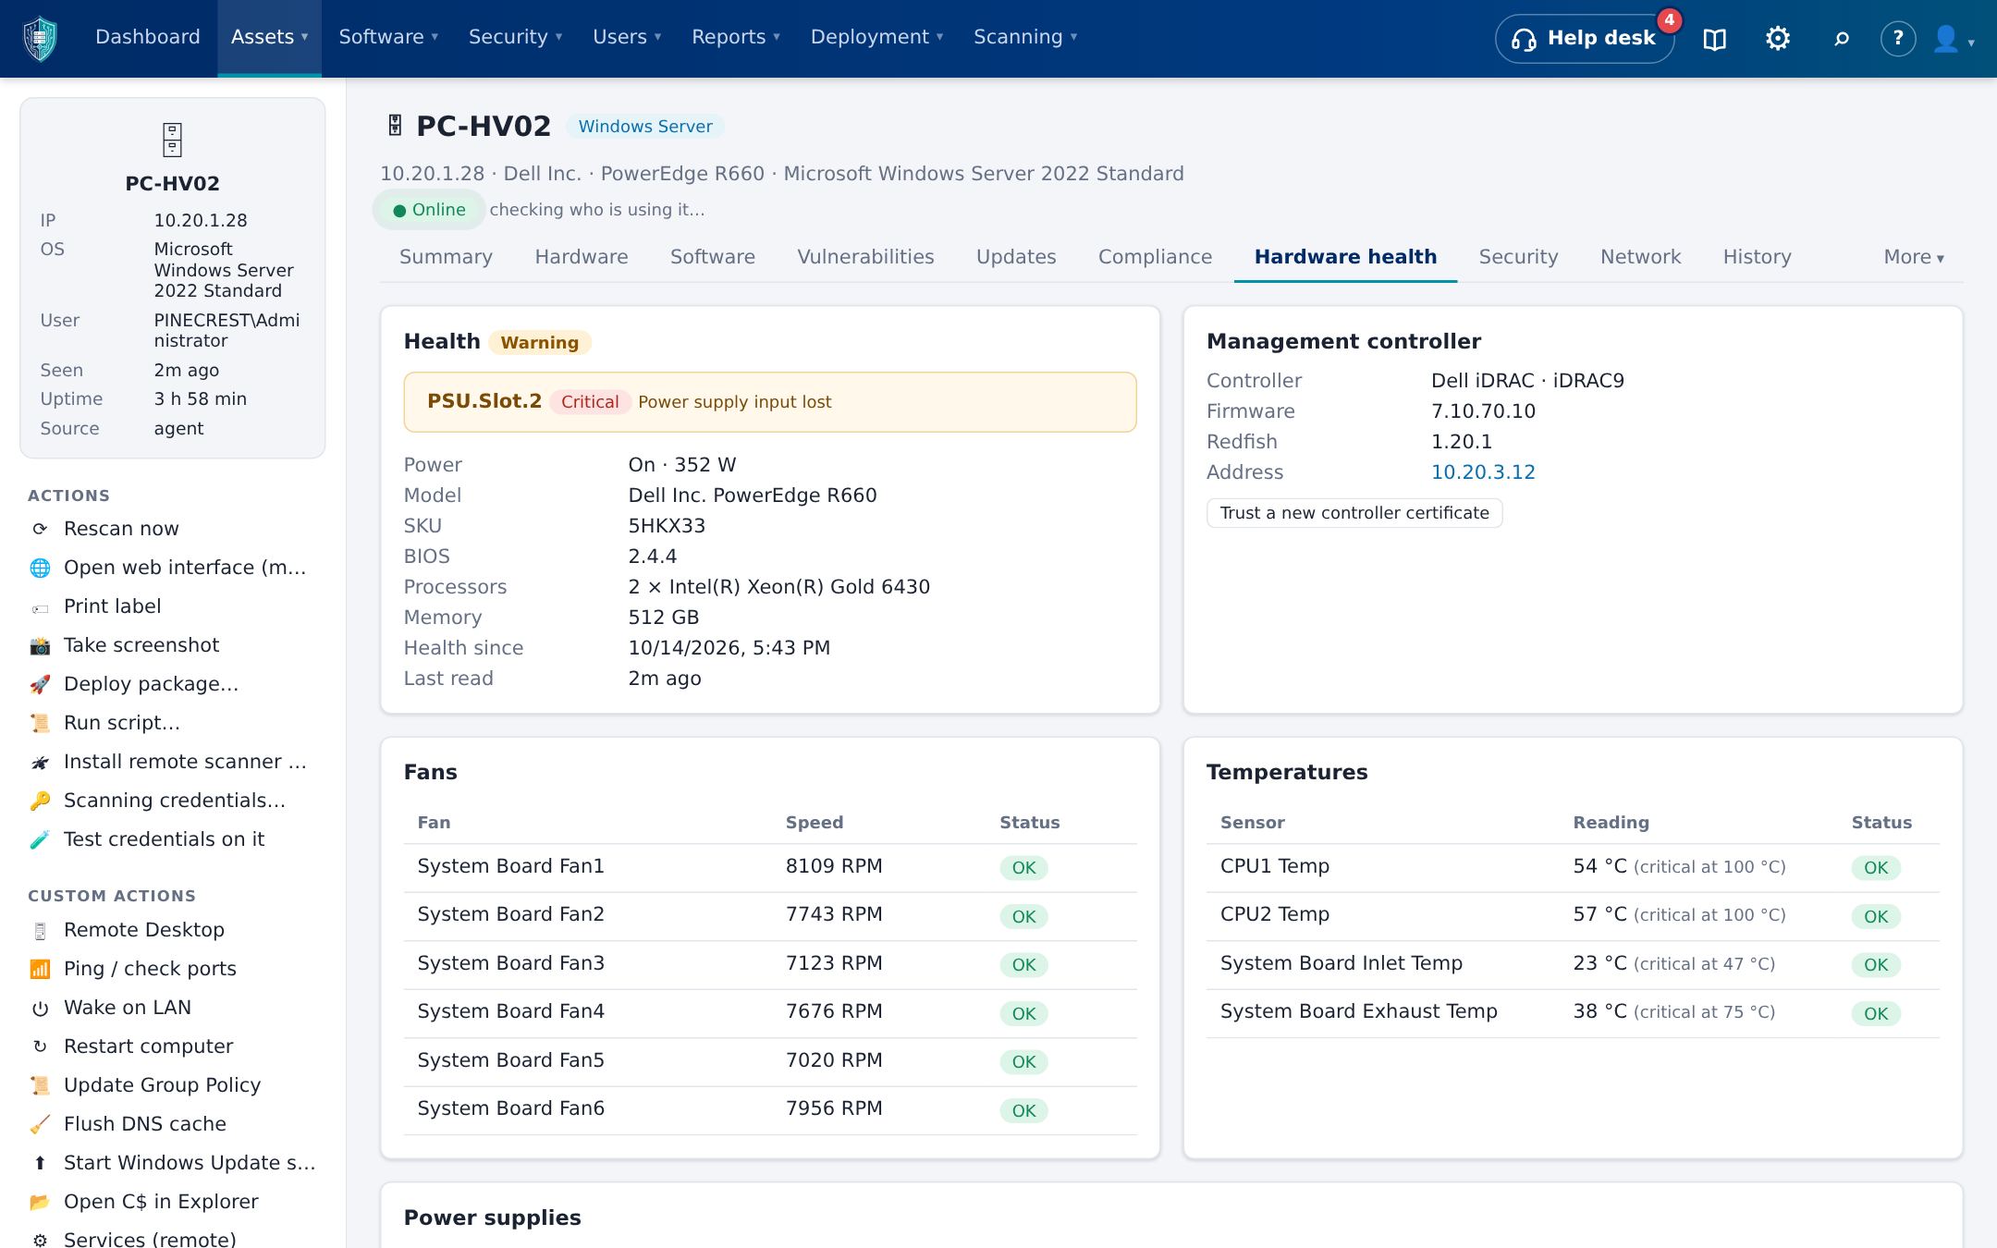Click the Windows Server tag

[x=645, y=127]
